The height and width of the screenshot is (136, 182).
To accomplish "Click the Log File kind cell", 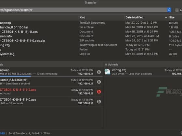I will click(84, 54).
